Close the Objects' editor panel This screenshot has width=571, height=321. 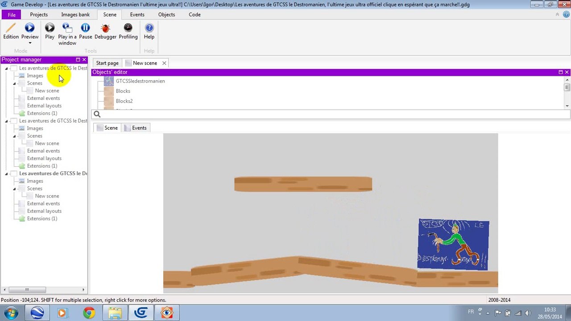coord(567,72)
